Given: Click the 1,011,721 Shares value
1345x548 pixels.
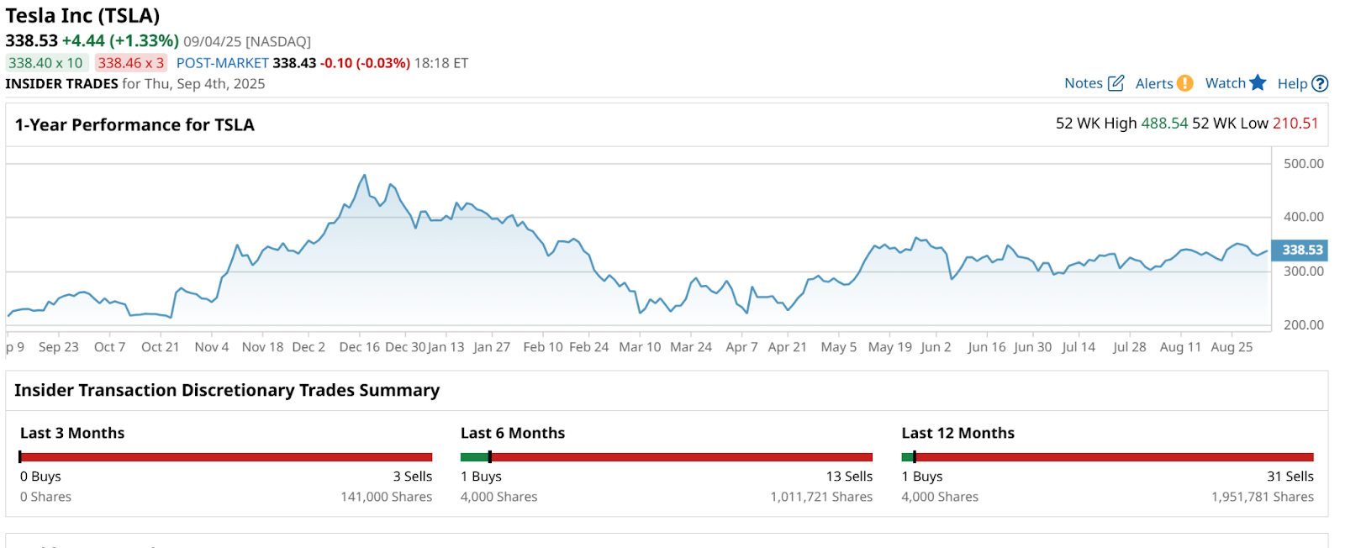Looking at the screenshot, I should coord(821,497).
